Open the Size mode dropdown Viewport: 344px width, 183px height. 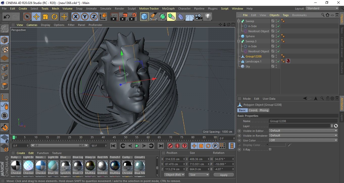[x=199, y=175]
